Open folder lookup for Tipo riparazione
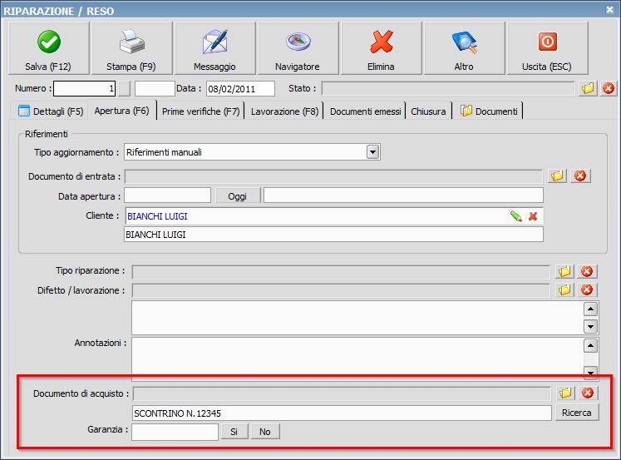Screen dimensions: 621x460 click(564, 271)
